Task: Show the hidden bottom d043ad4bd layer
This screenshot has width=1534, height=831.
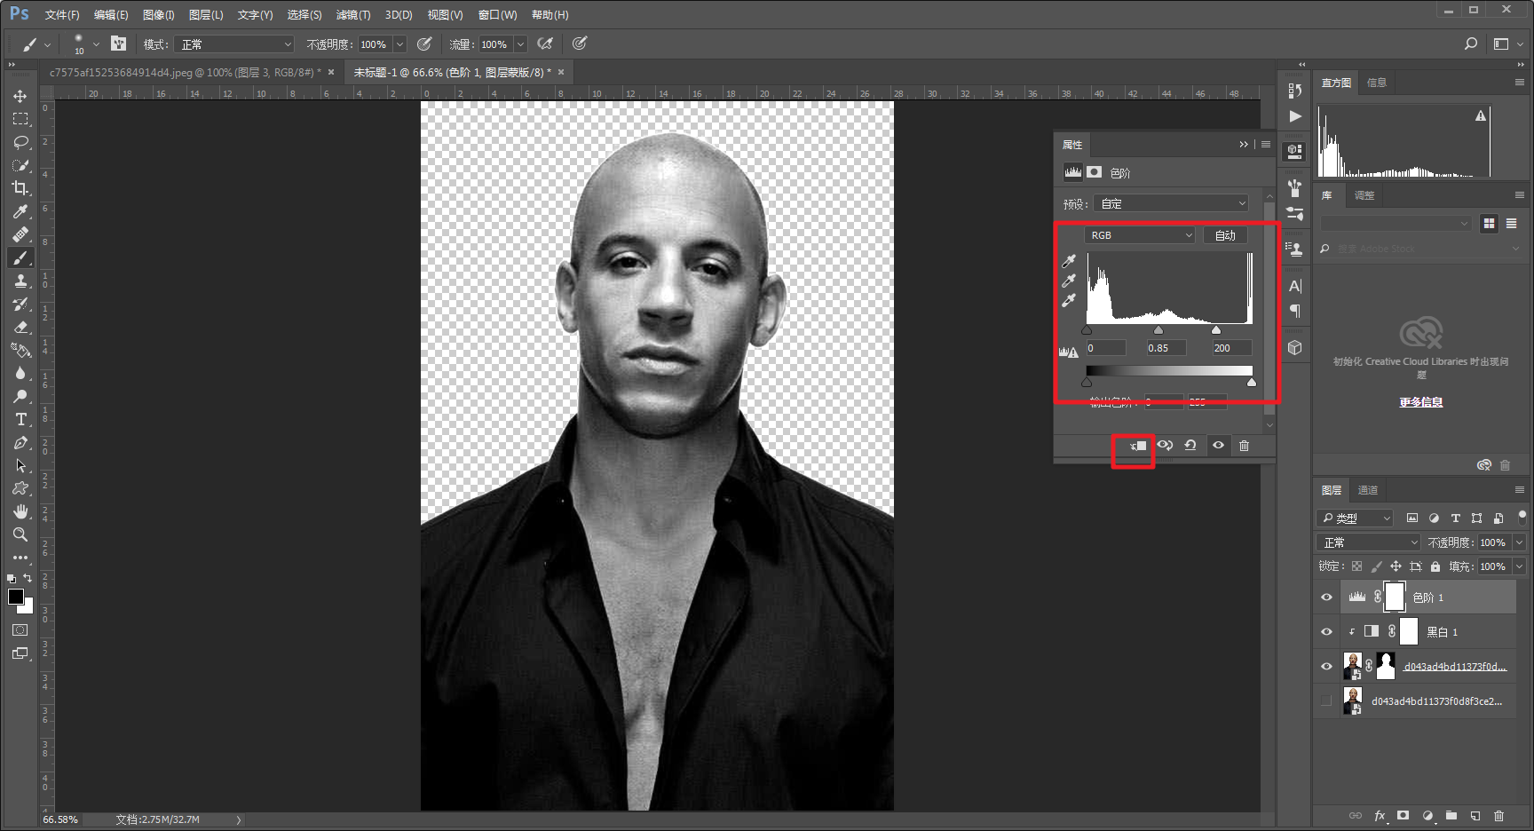Action: click(x=1326, y=700)
